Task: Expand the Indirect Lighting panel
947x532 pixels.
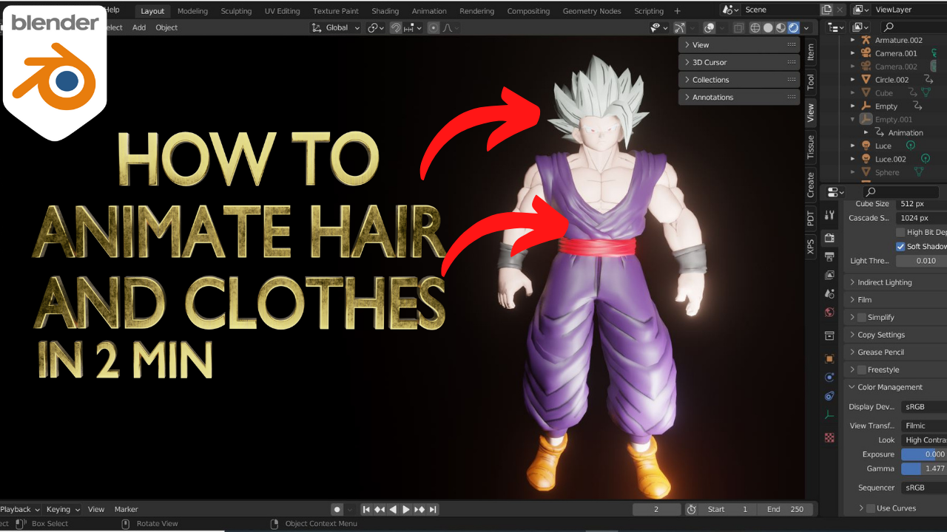Action: point(895,282)
